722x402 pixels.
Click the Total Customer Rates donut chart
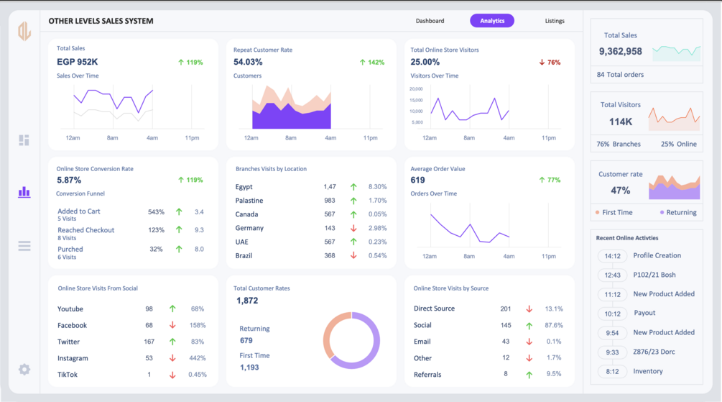click(351, 340)
